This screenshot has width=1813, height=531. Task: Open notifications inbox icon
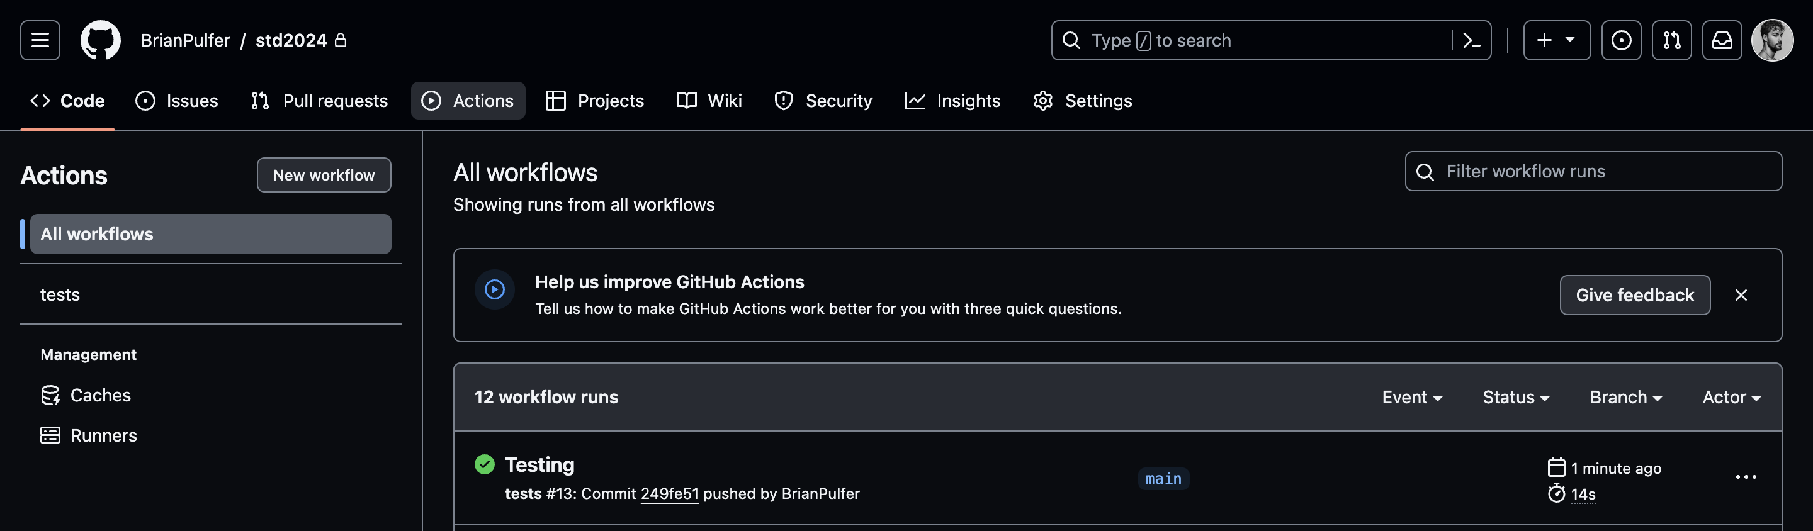point(1722,40)
